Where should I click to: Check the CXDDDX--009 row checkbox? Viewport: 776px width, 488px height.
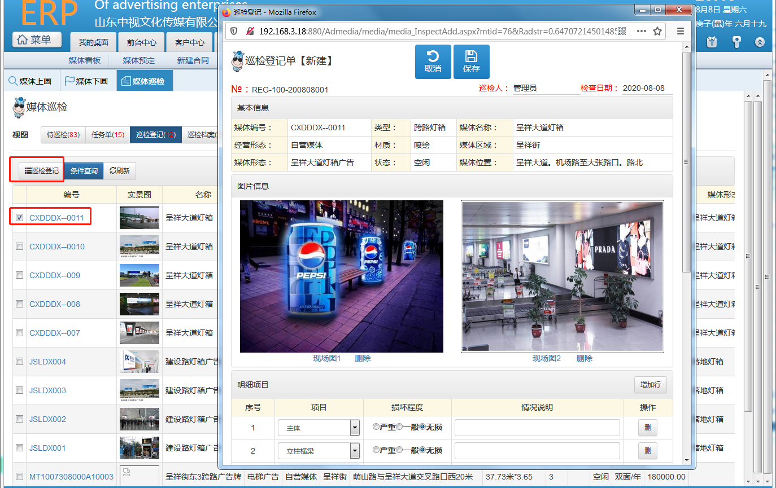click(20, 275)
